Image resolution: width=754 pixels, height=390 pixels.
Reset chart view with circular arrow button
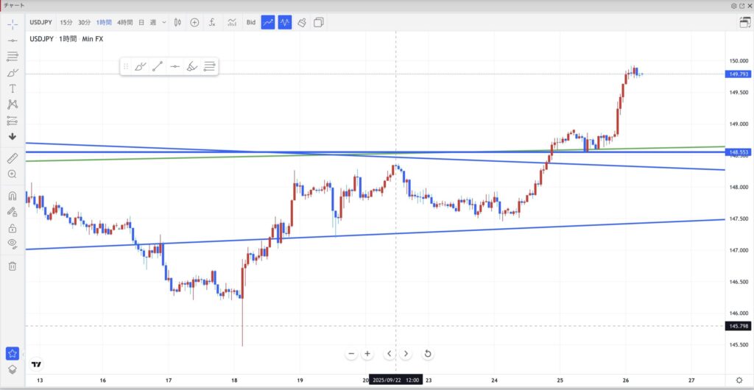[427, 354]
